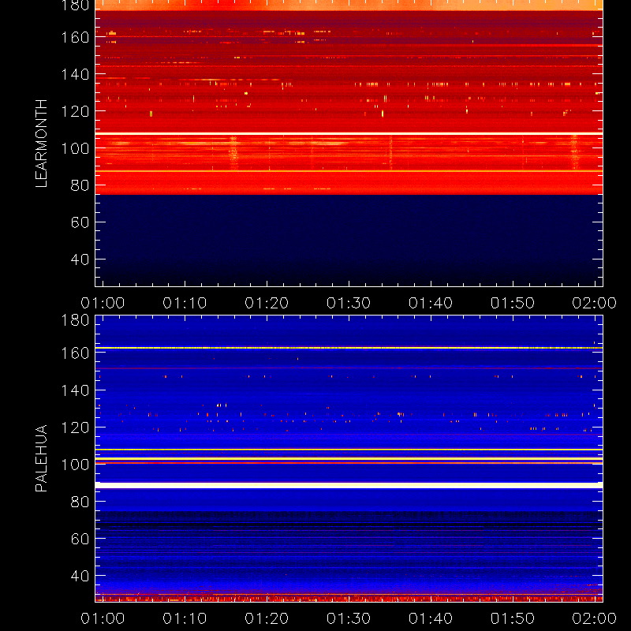Select the 140 frequency label on Learmonth plot

(x=75, y=74)
